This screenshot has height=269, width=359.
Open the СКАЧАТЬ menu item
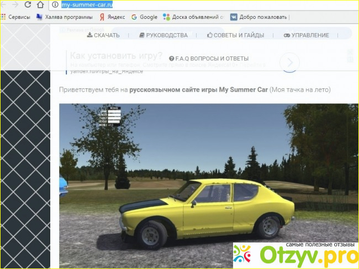point(103,35)
